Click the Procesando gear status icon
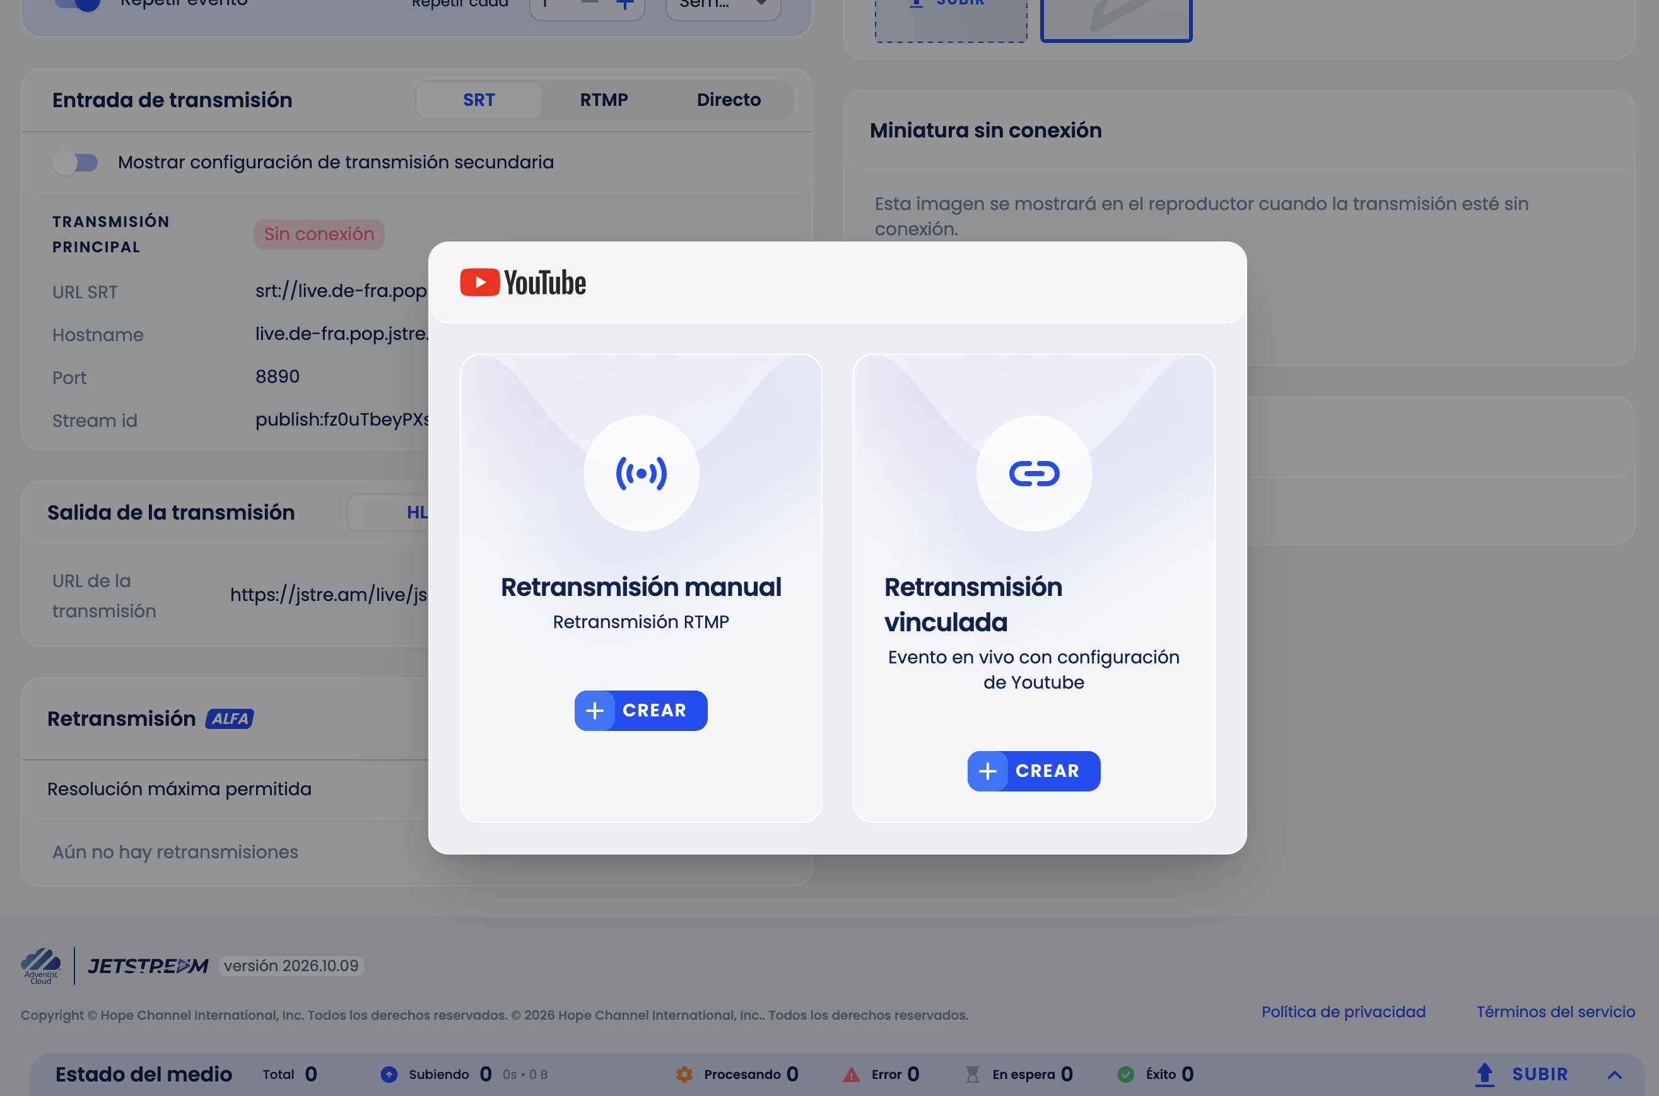Viewport: 1659px width, 1096px height. (x=684, y=1075)
